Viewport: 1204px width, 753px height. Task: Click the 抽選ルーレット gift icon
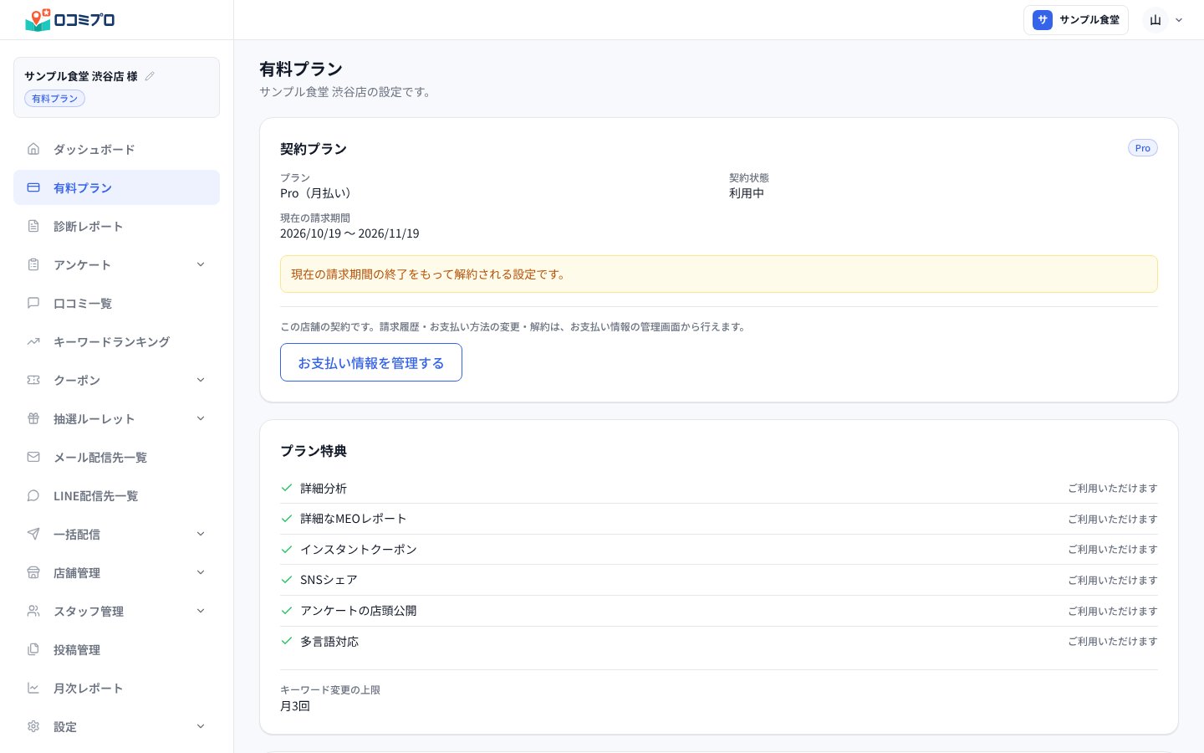(33, 418)
